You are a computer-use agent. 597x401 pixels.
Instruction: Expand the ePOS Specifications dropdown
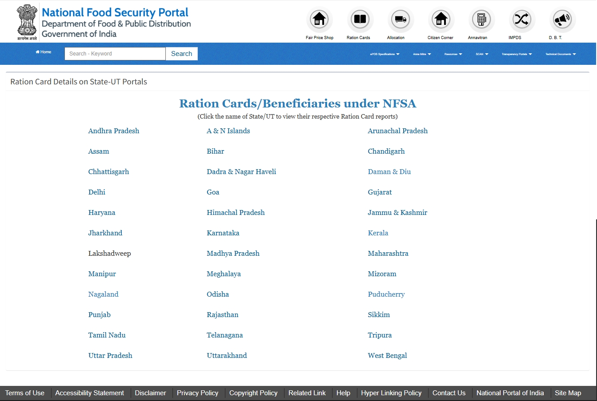tap(385, 54)
